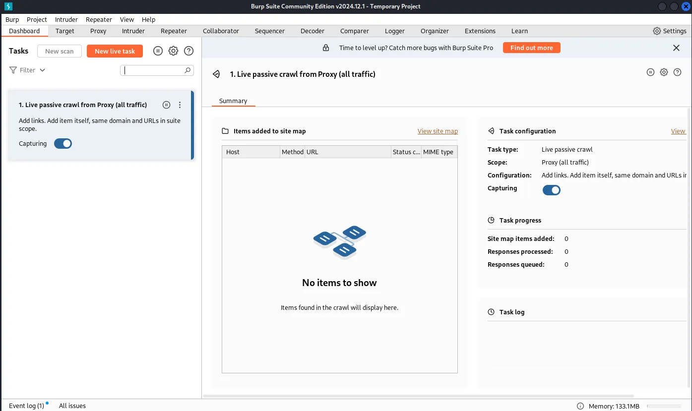Open the Event log in the status bar
This screenshot has width=692, height=411.
pos(26,406)
